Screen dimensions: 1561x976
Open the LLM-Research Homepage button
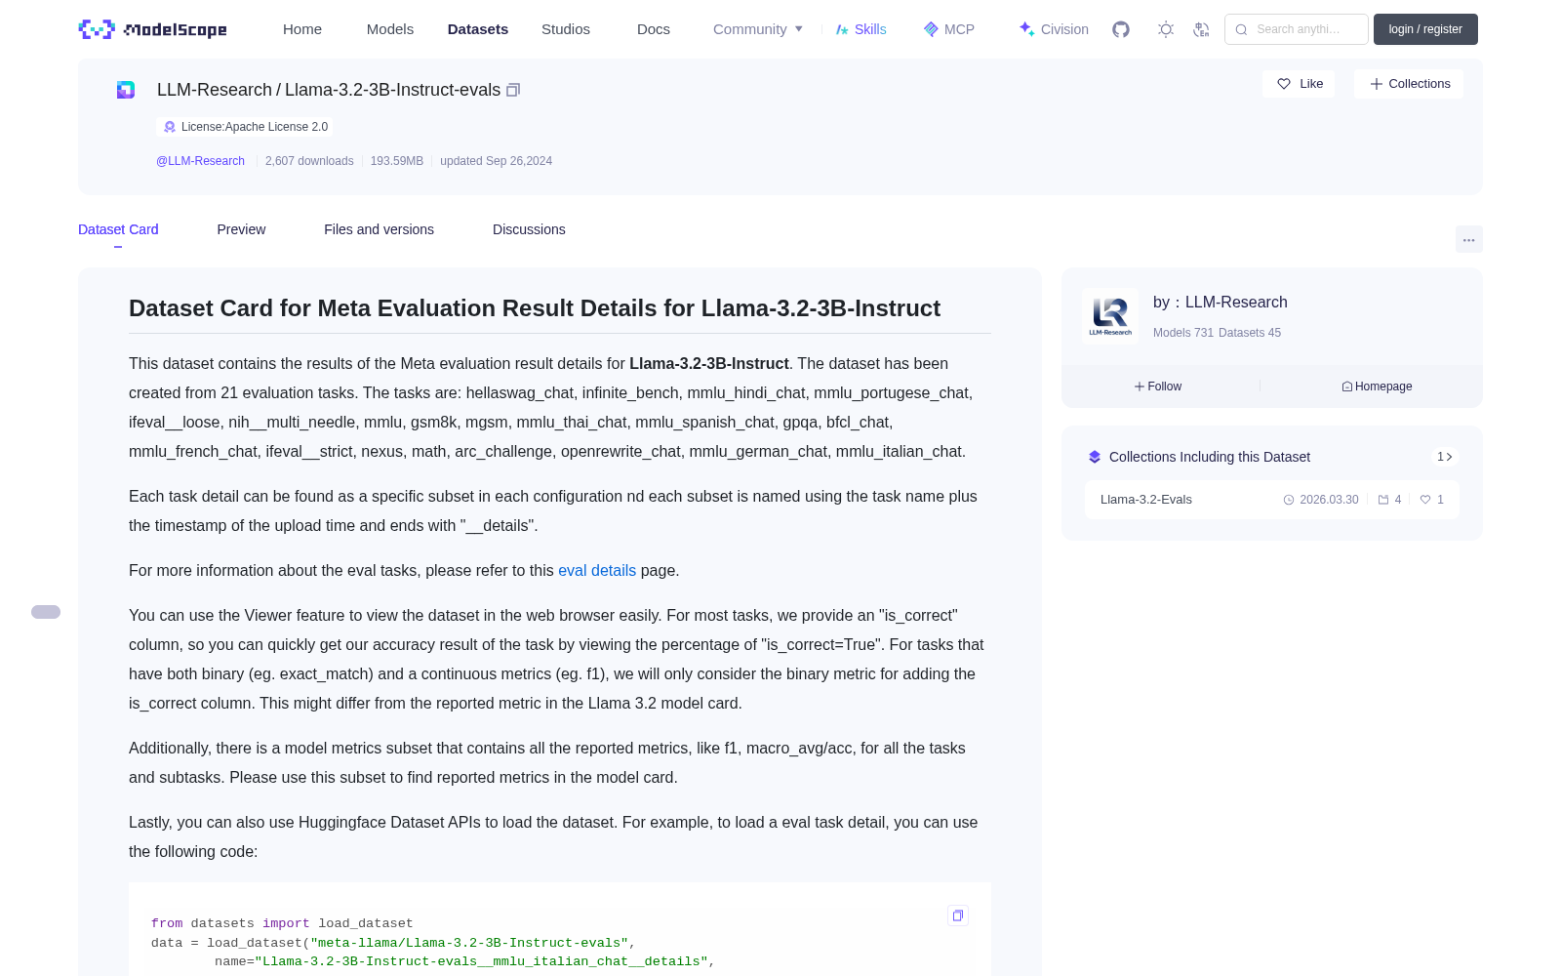point(1377,386)
